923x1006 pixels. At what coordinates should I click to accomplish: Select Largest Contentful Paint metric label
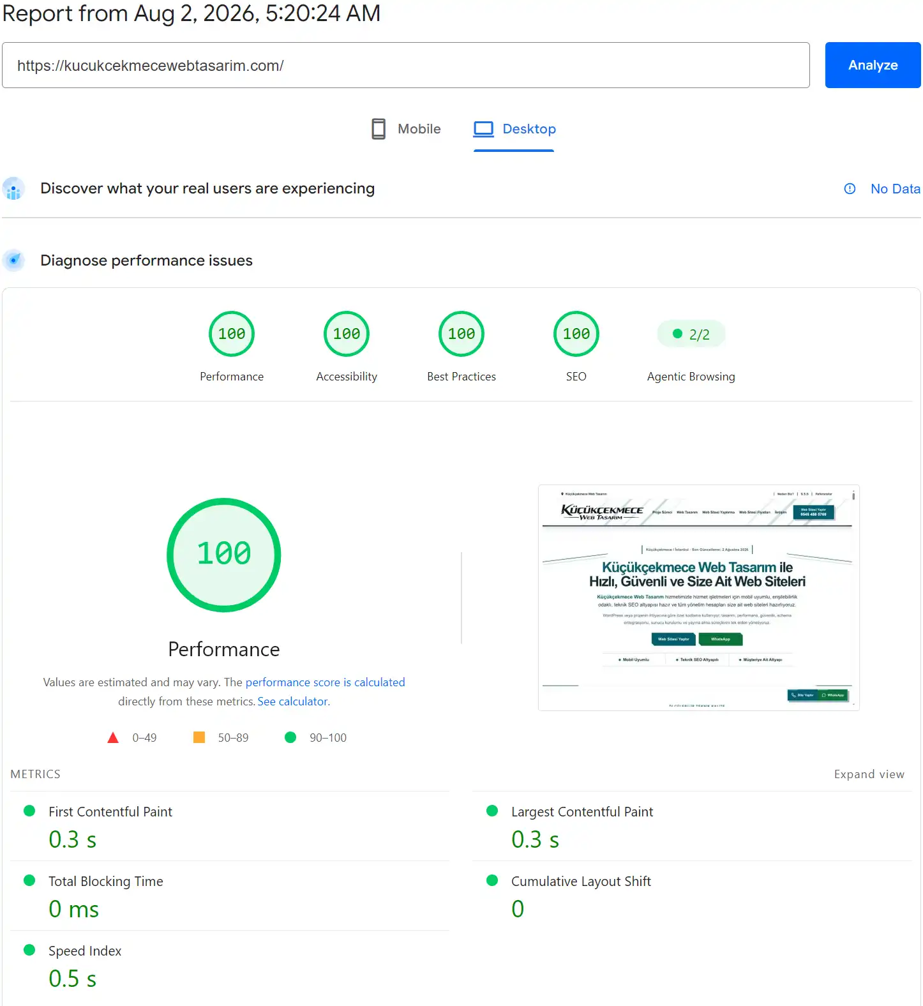(582, 812)
